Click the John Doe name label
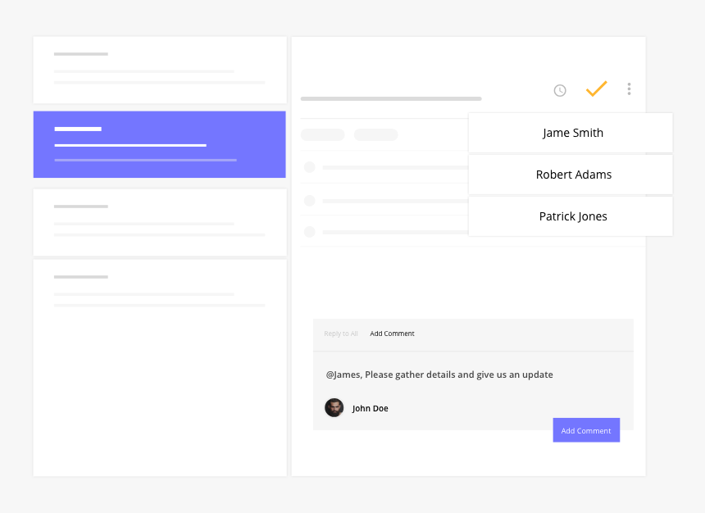705x513 pixels. coord(370,407)
